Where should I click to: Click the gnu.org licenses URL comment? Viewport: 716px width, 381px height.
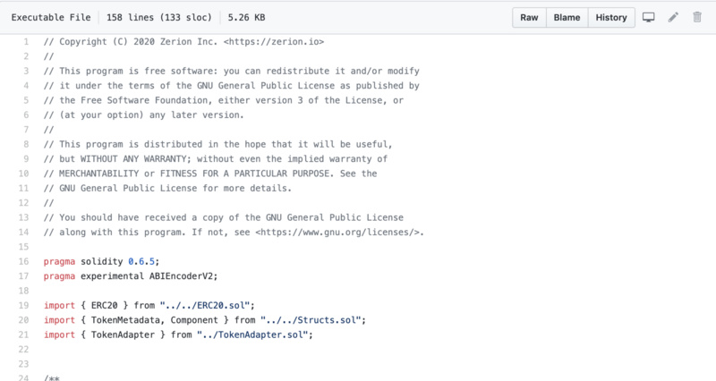click(337, 233)
